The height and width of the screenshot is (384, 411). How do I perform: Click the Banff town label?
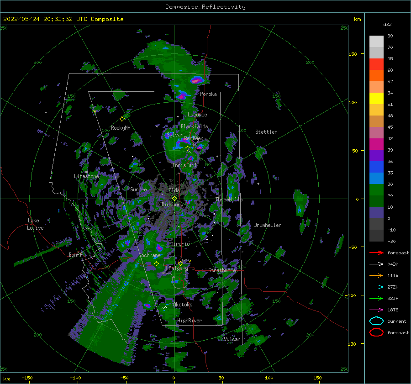coord(75,254)
